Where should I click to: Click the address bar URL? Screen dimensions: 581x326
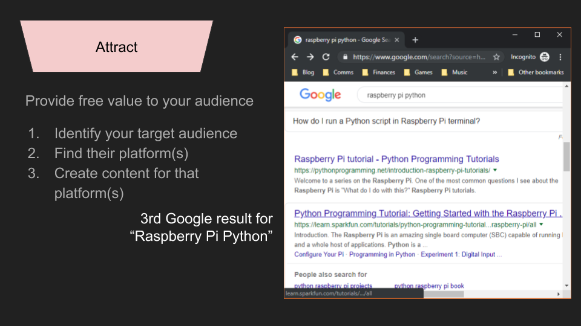(419, 57)
